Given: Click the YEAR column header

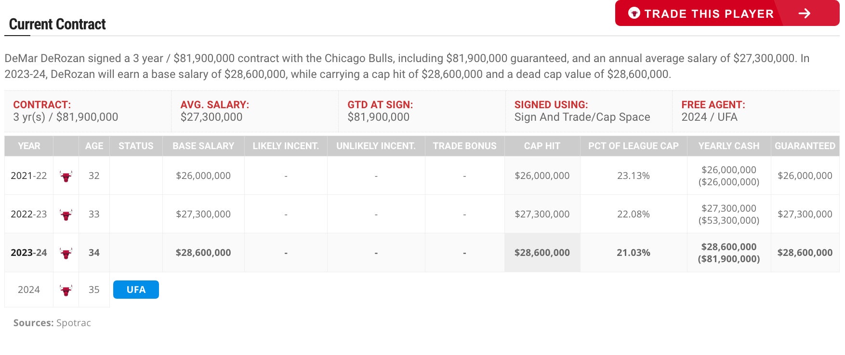Looking at the screenshot, I should 29,146.
